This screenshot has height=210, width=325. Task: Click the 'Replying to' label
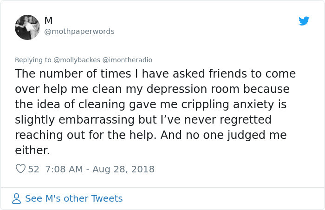33,60
